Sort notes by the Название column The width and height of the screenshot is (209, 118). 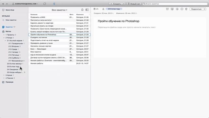(x=34, y=14)
